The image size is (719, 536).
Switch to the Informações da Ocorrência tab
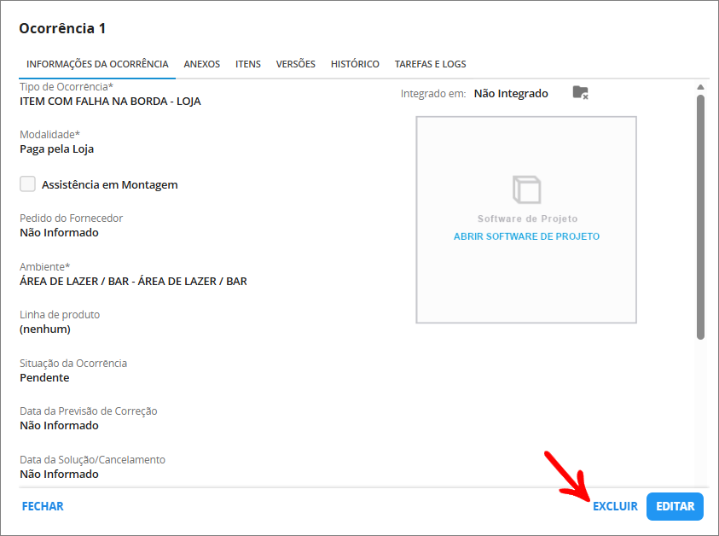click(x=97, y=64)
